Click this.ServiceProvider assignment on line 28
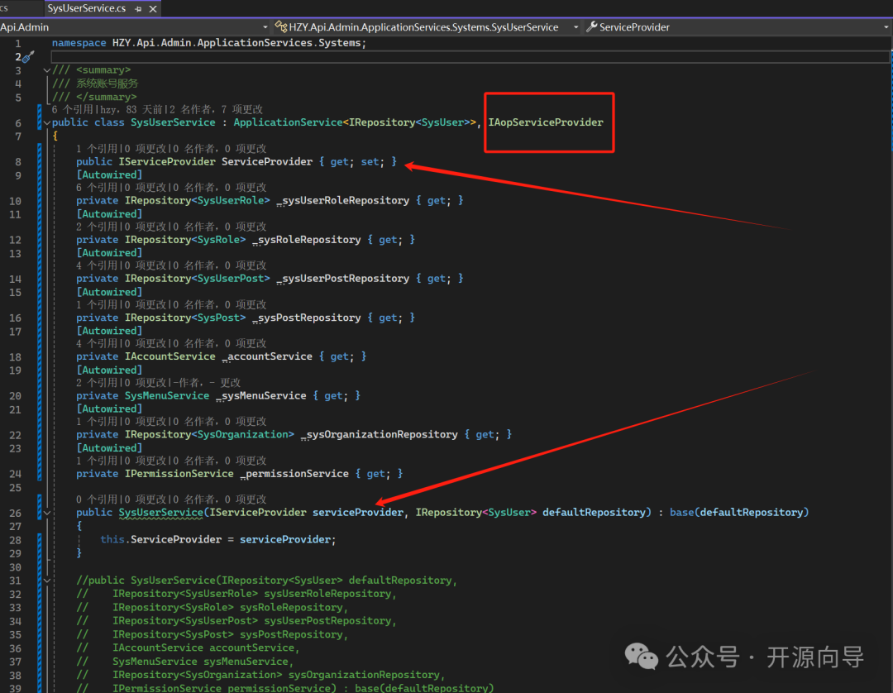893x693 pixels. click(x=218, y=539)
